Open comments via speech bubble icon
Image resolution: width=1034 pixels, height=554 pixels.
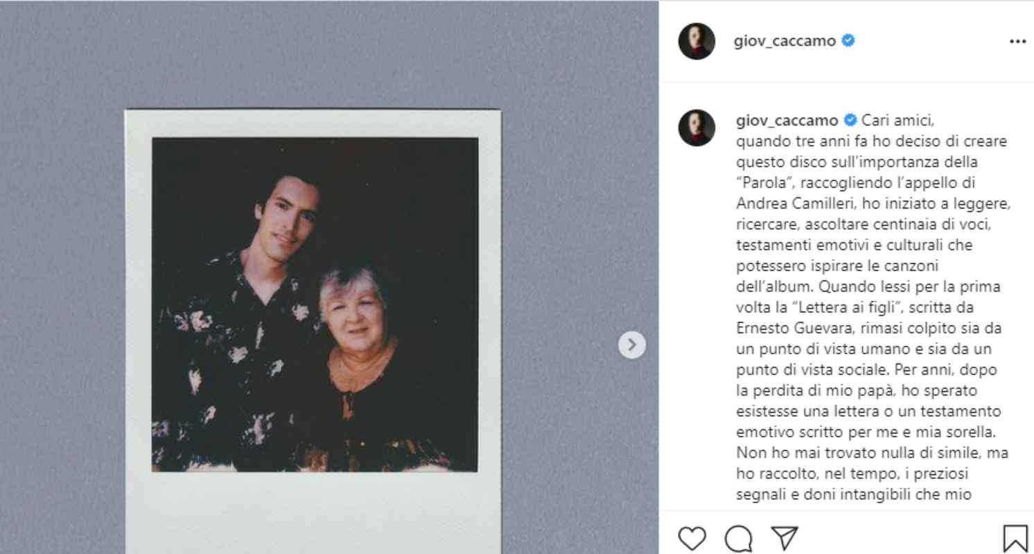coord(738,538)
